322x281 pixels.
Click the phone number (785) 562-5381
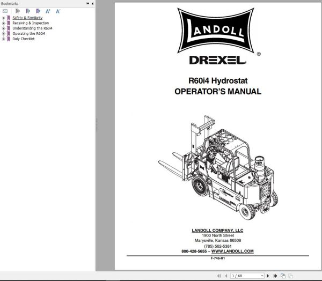[218, 246]
